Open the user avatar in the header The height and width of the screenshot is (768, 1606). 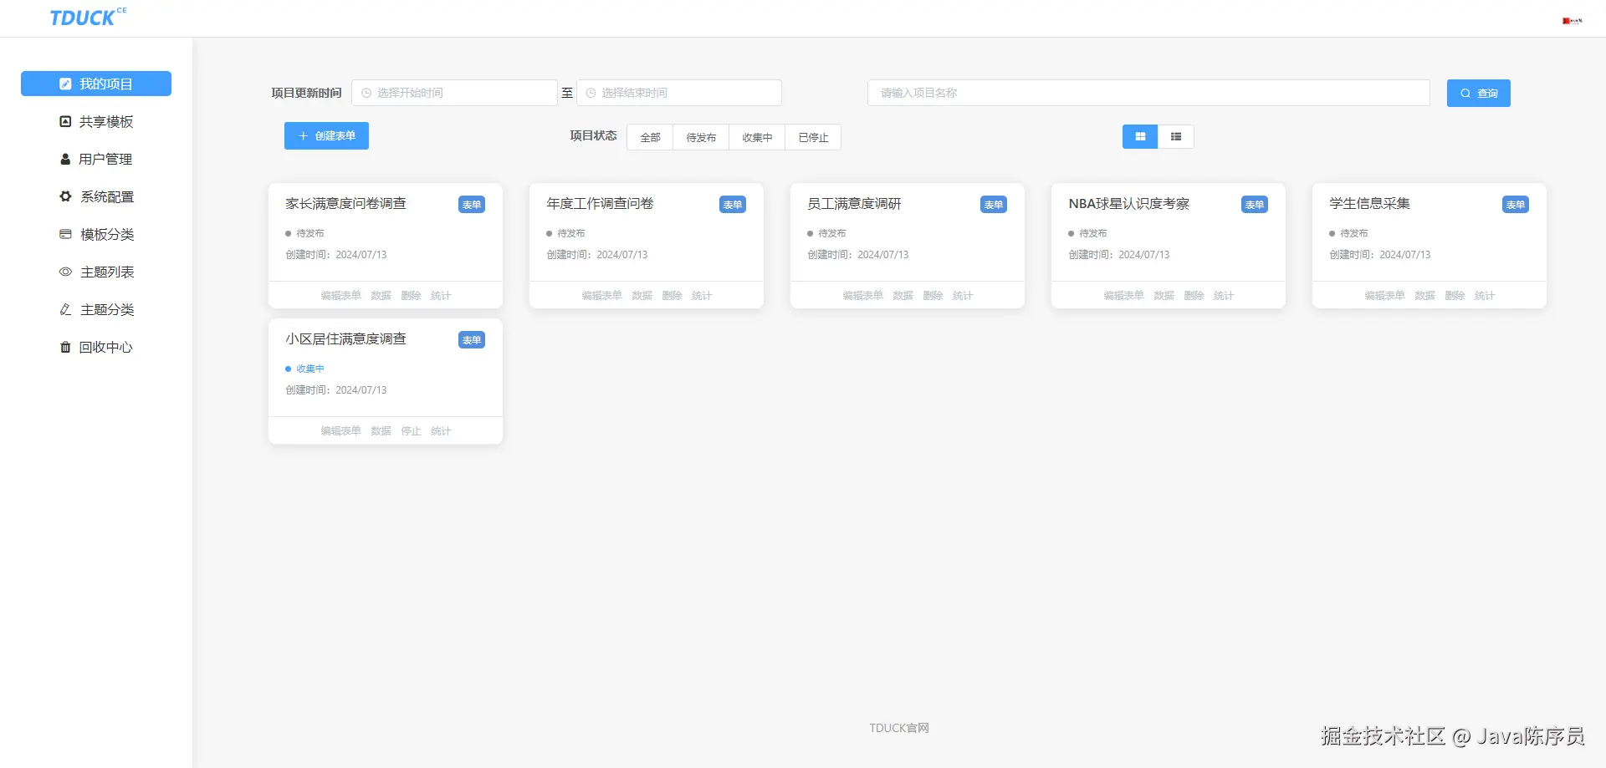click(x=1573, y=20)
